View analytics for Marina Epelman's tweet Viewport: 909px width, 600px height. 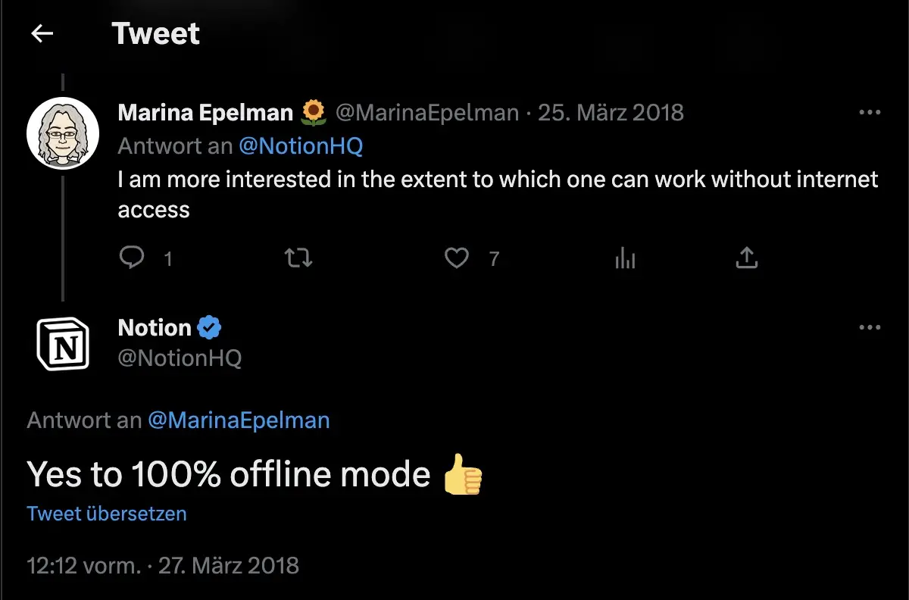(x=625, y=258)
